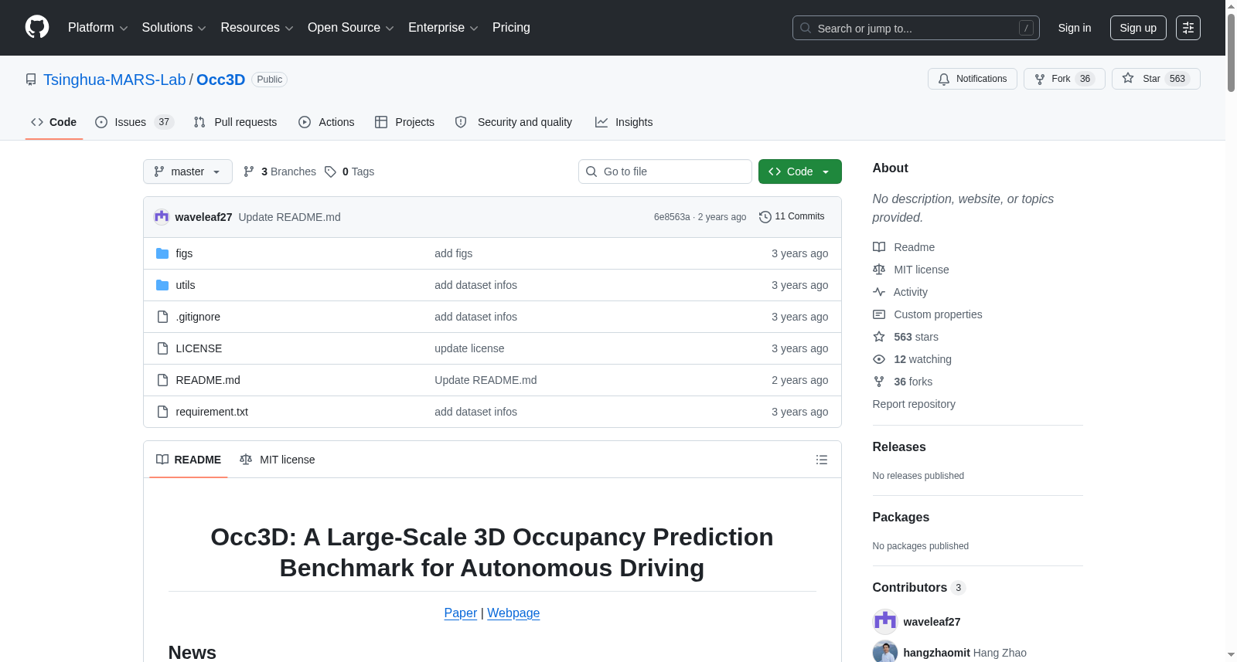Fork the Occ3D repository
This screenshot has height=662, width=1237.
click(x=1065, y=79)
